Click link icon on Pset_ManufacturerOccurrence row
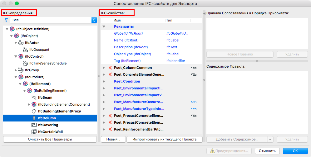Viewport: 311px width, 157px height. (194, 102)
